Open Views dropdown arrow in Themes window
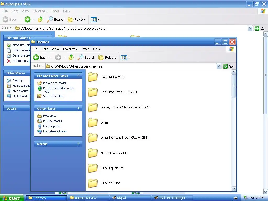The image size is (268, 201). (x=129, y=57)
